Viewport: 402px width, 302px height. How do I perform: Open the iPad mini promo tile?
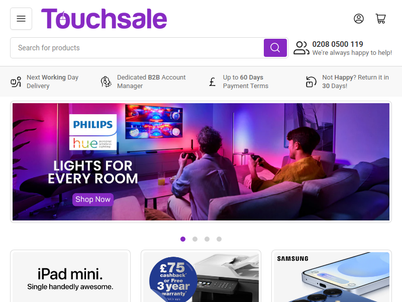[x=70, y=277]
